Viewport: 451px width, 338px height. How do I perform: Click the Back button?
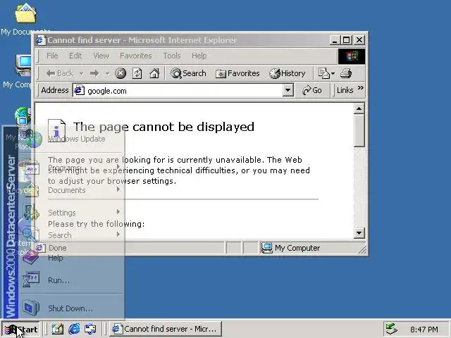pos(59,73)
